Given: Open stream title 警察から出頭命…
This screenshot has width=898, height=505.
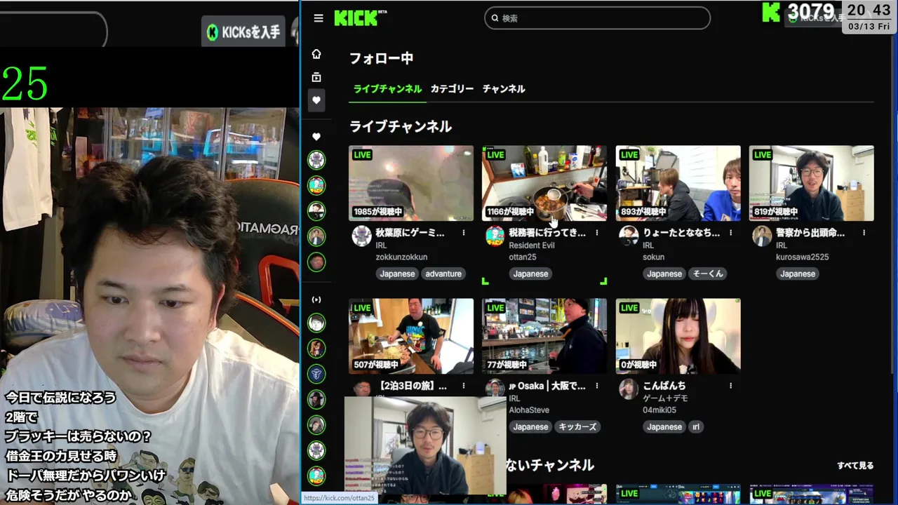Looking at the screenshot, I should (x=810, y=233).
